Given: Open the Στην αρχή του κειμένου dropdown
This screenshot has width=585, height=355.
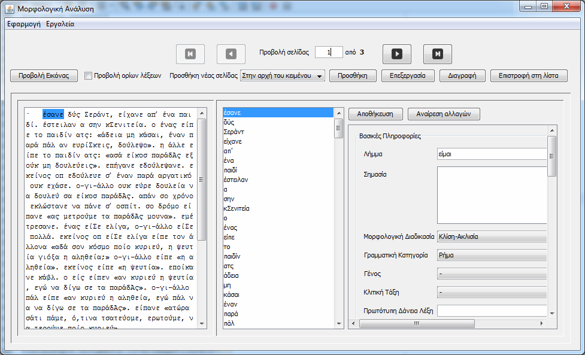Looking at the screenshot, I should click(x=283, y=75).
